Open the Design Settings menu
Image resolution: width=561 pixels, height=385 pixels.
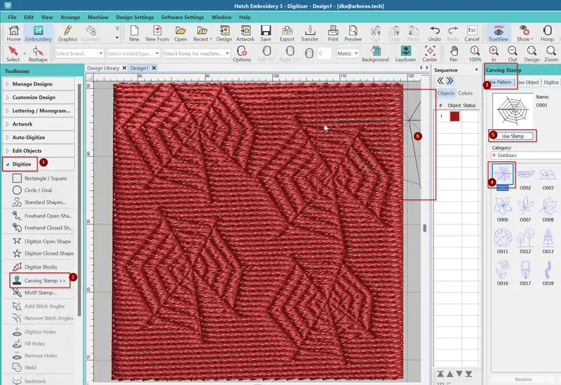(x=135, y=16)
